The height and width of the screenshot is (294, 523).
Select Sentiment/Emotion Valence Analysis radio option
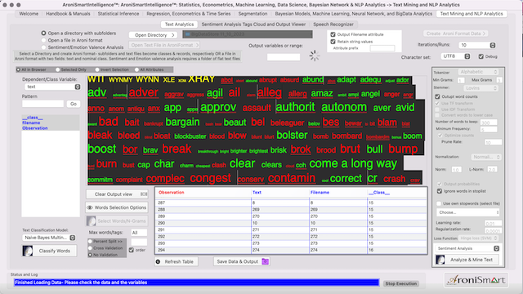[x=43, y=47]
